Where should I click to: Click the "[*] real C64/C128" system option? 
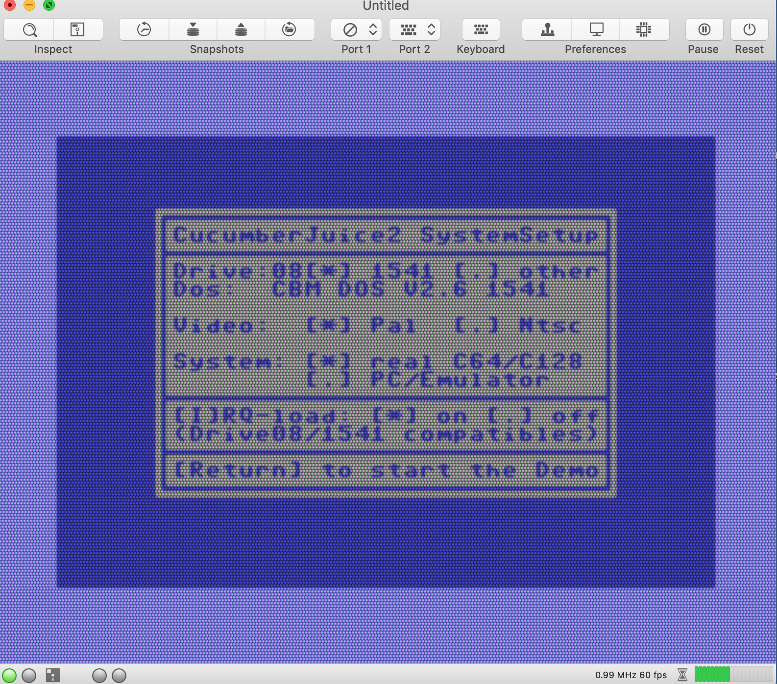[x=444, y=362]
